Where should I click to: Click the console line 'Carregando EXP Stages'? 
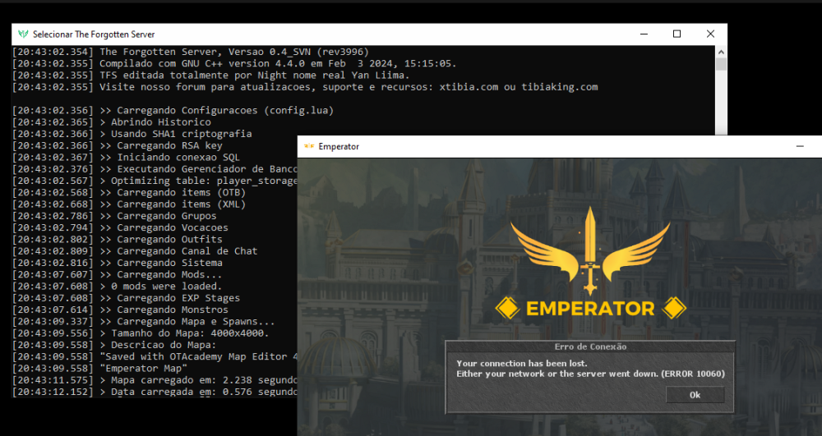tap(126, 298)
